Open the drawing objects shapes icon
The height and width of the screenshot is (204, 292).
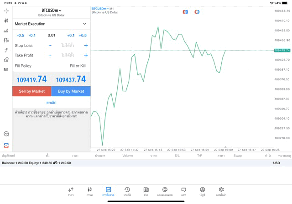6,60
